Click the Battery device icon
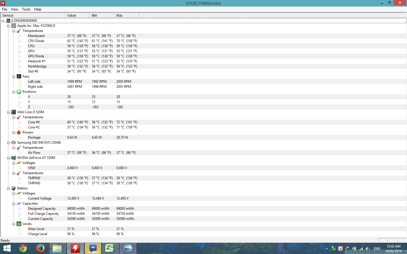This screenshot has height=254, width=407. click(14, 188)
